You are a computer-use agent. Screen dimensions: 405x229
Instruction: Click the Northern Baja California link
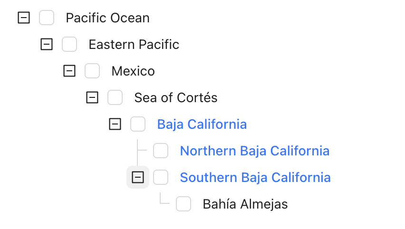255,151
